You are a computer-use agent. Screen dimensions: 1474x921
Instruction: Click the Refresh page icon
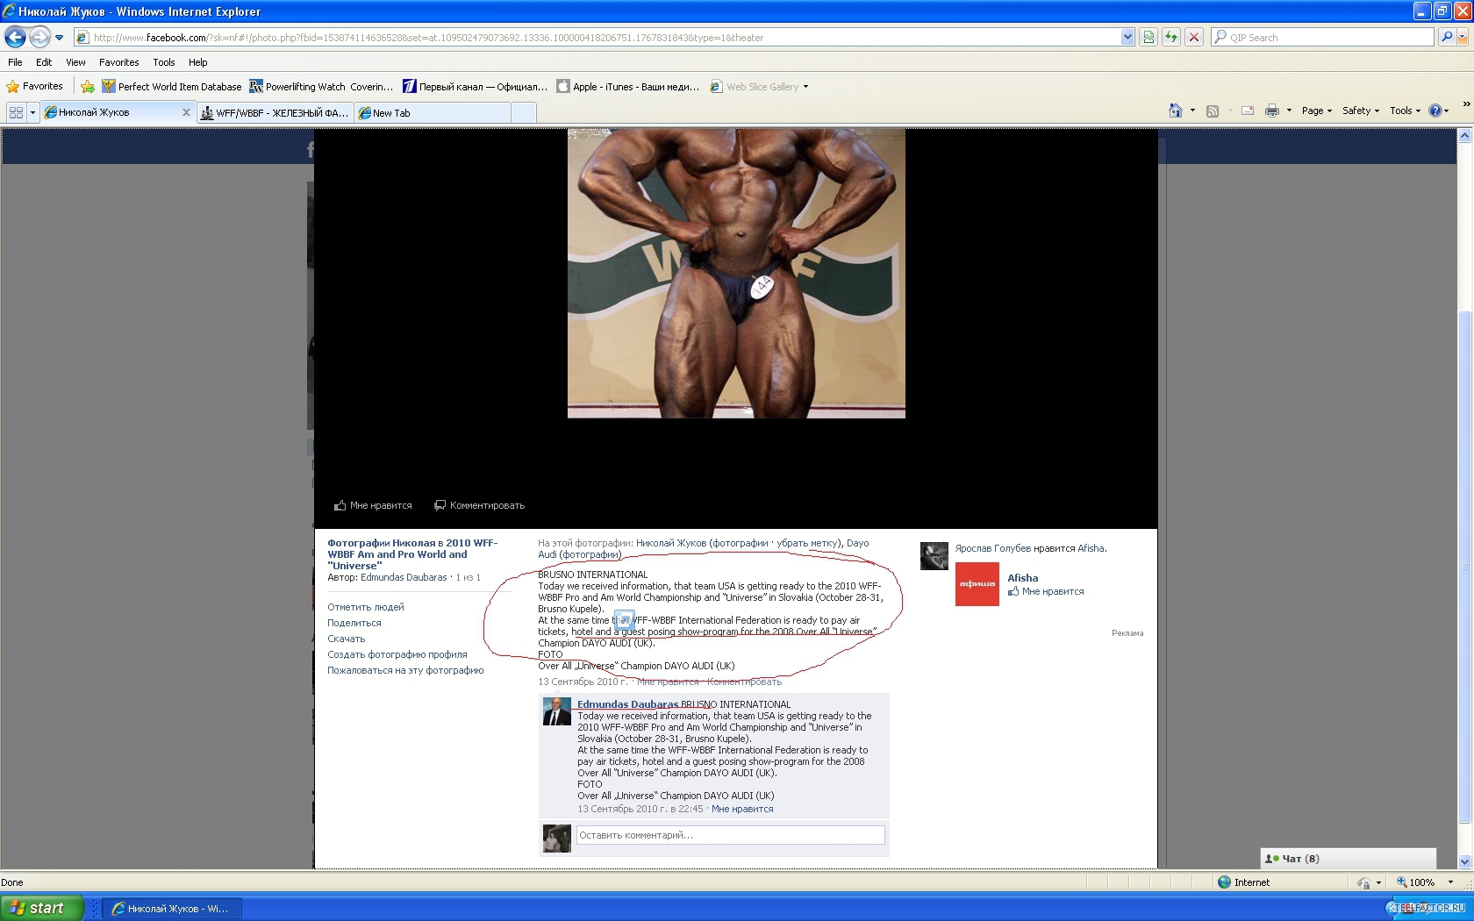1171,37
